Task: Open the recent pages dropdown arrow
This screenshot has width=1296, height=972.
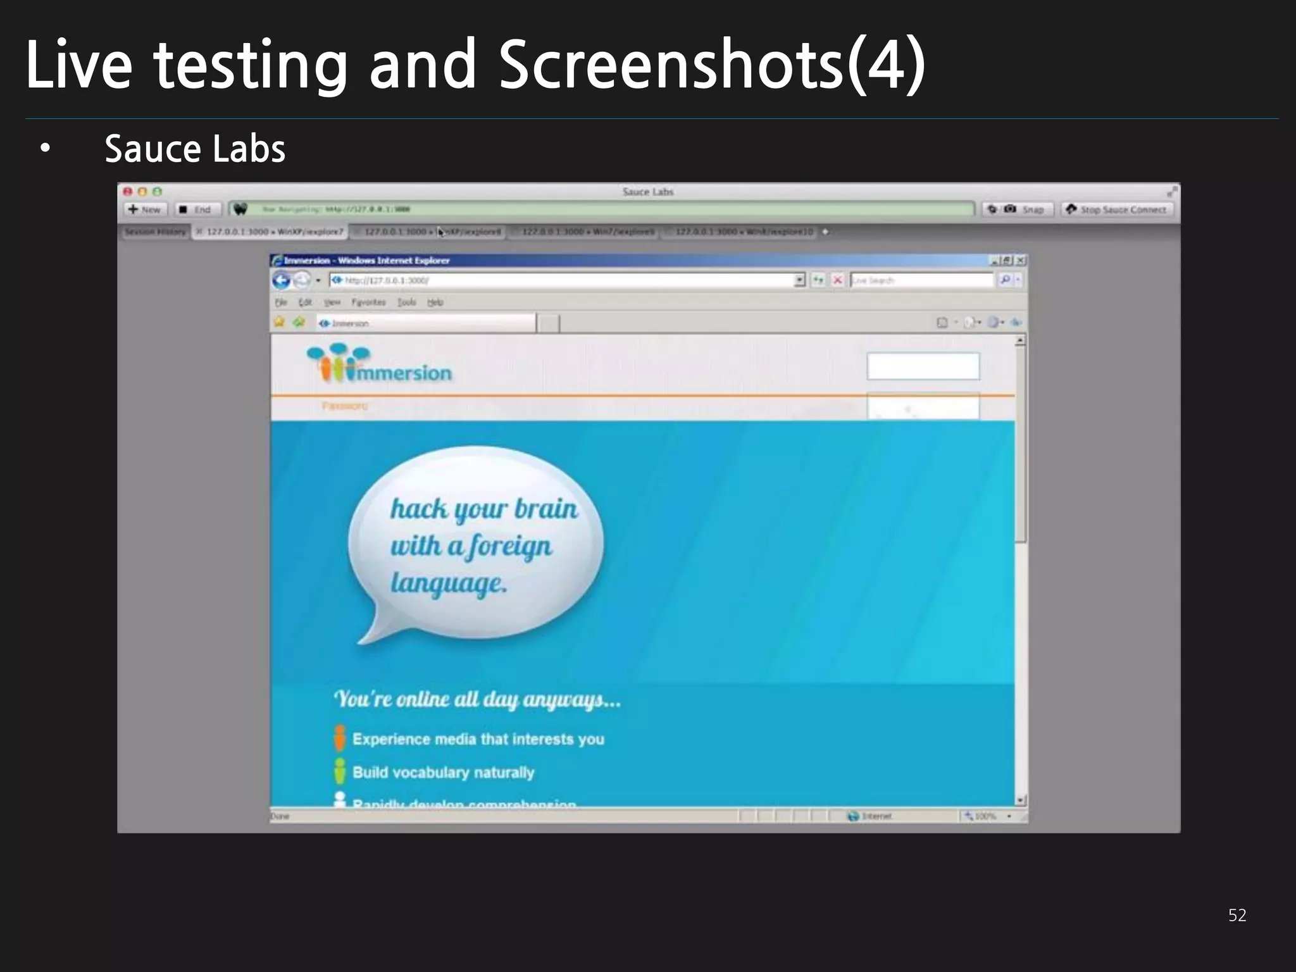Action: 318,280
